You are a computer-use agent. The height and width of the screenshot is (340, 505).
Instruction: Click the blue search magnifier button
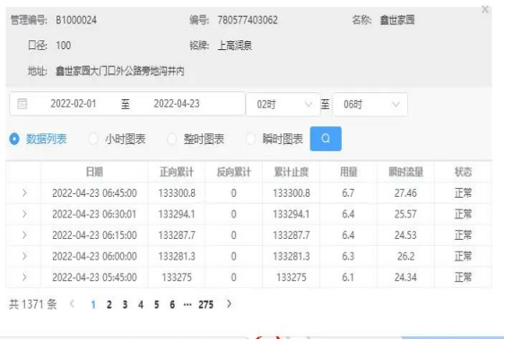pos(326,139)
